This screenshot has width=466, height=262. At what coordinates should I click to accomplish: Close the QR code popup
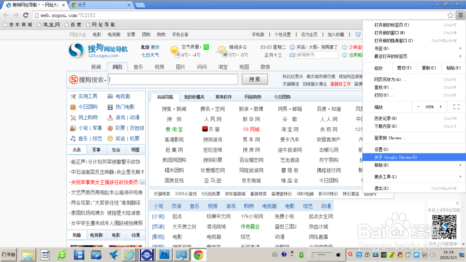(458, 203)
